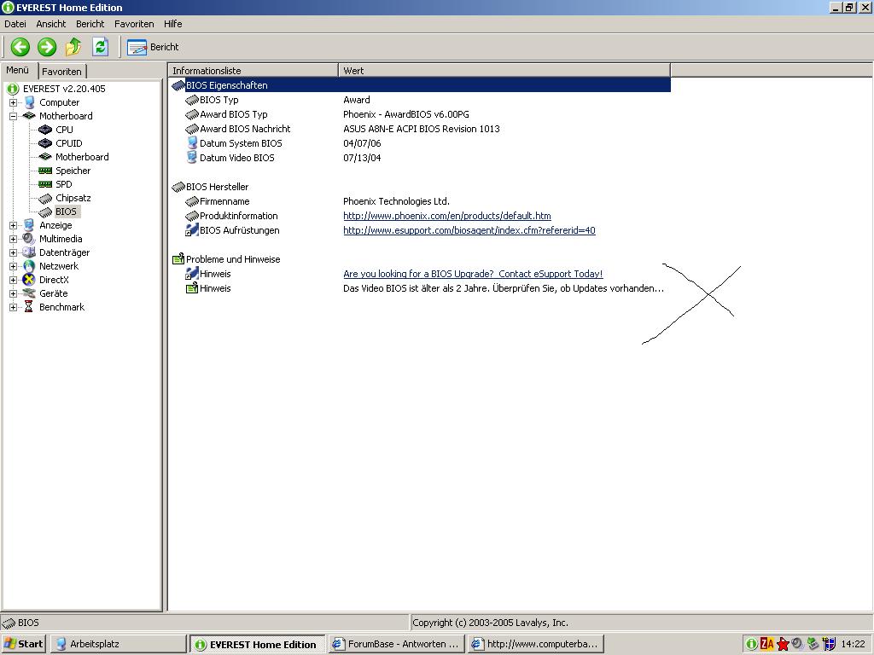Screen dimensions: 874x655
Task: Click the Up one level folder icon
Action: 73,47
